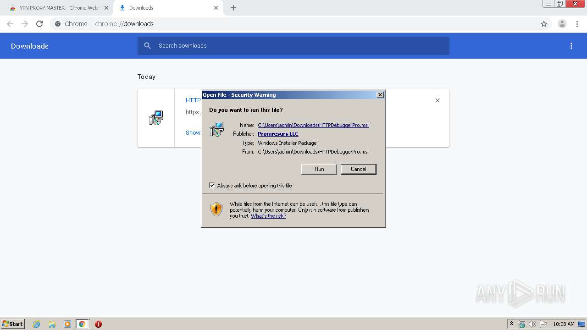Click the browser back arrow
The width and height of the screenshot is (587, 330).
click(x=10, y=24)
